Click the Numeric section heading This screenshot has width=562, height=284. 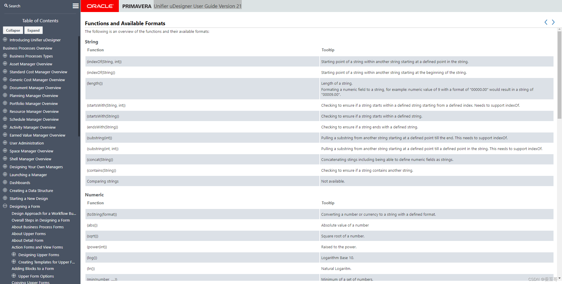click(x=94, y=195)
